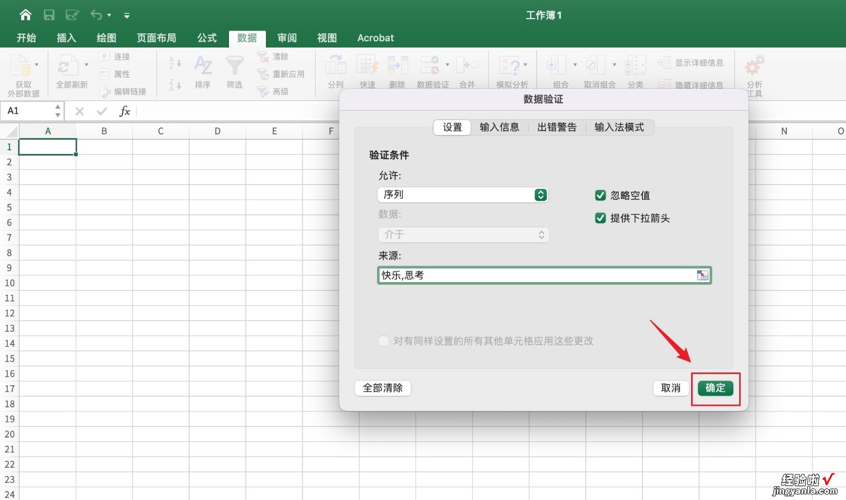This screenshot has height=500, width=846.
Task: Click the 删除 duplicates icon
Action: 397,66
